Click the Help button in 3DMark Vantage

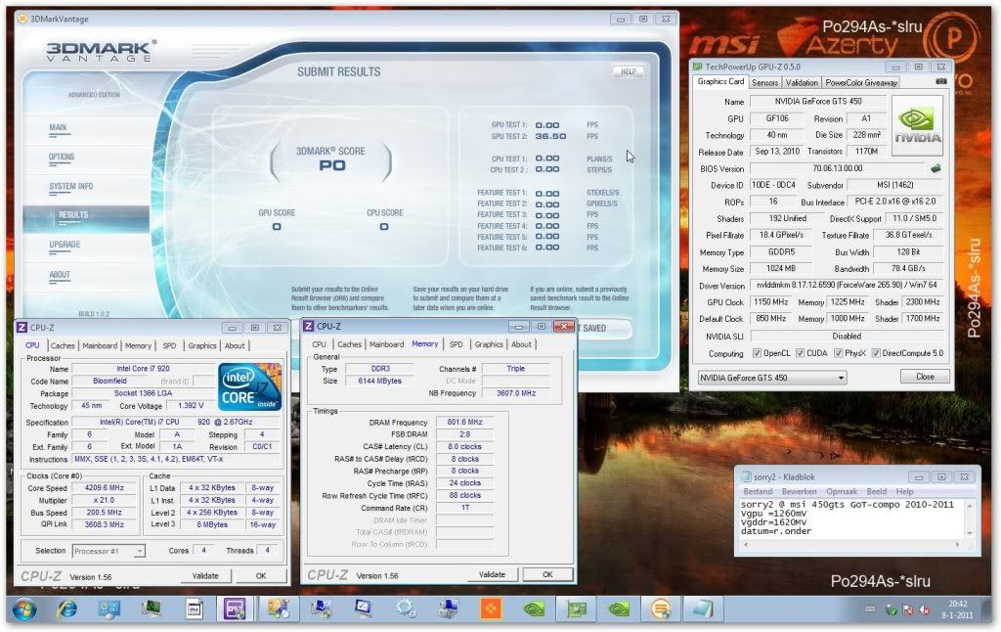tap(629, 71)
